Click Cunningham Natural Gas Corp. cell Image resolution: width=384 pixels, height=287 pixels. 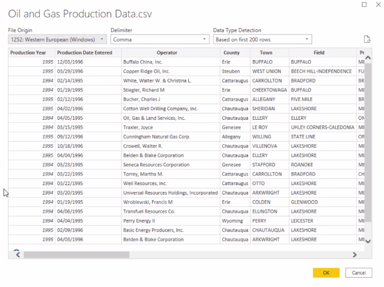tap(171, 136)
